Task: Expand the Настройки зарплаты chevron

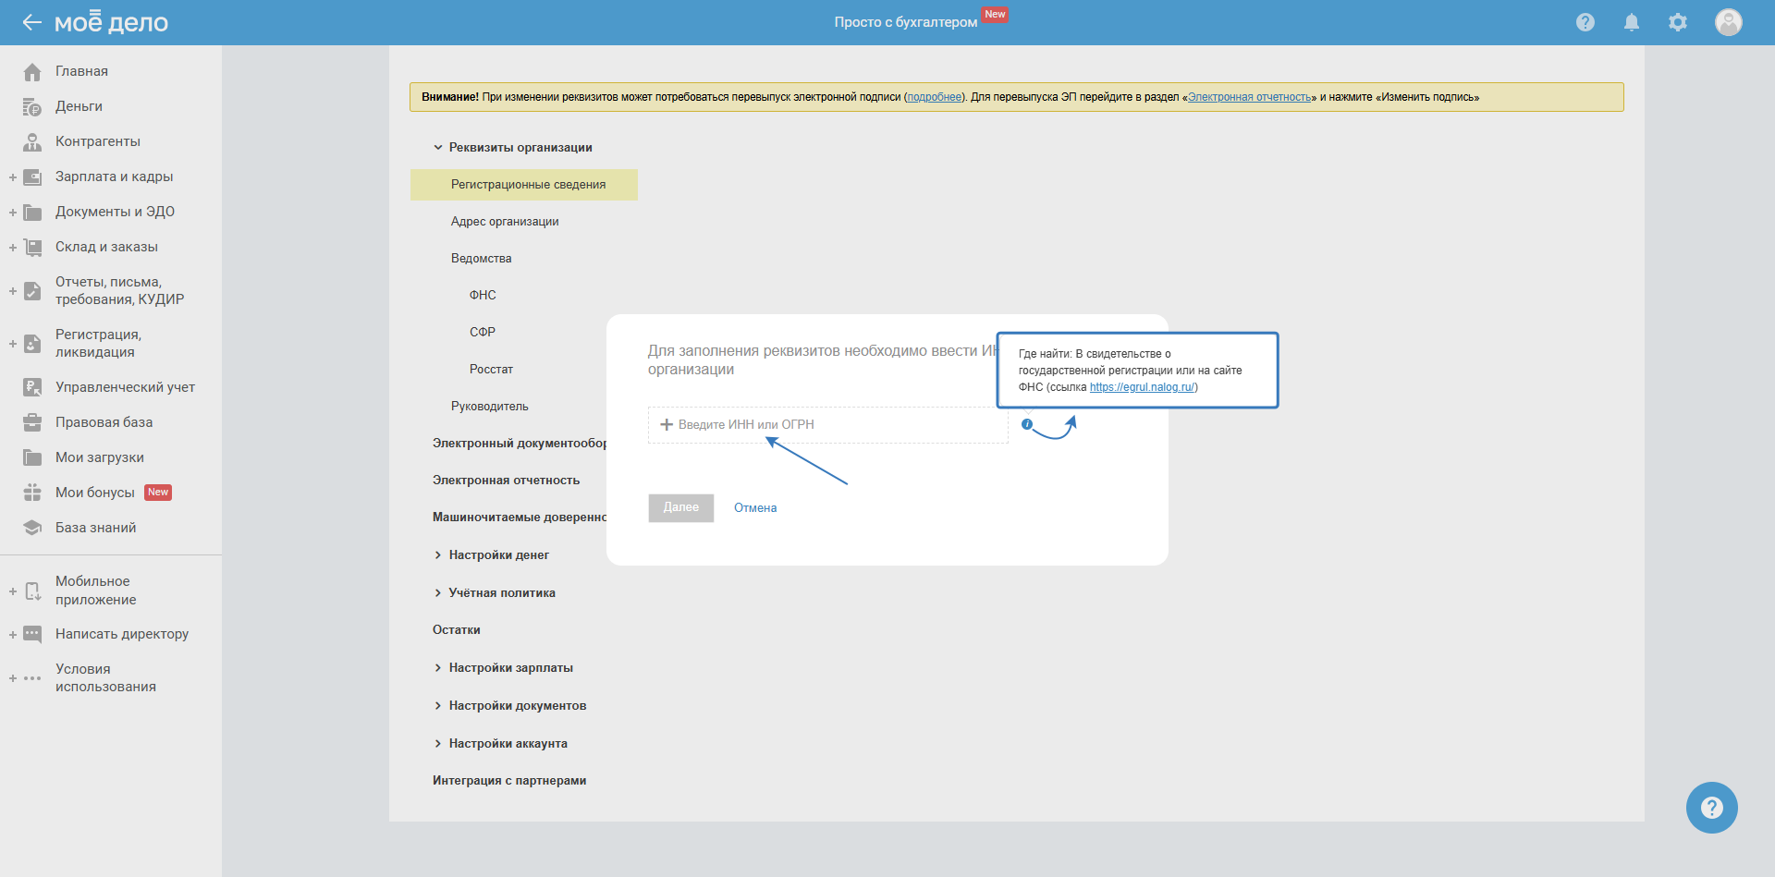Action: click(x=438, y=668)
